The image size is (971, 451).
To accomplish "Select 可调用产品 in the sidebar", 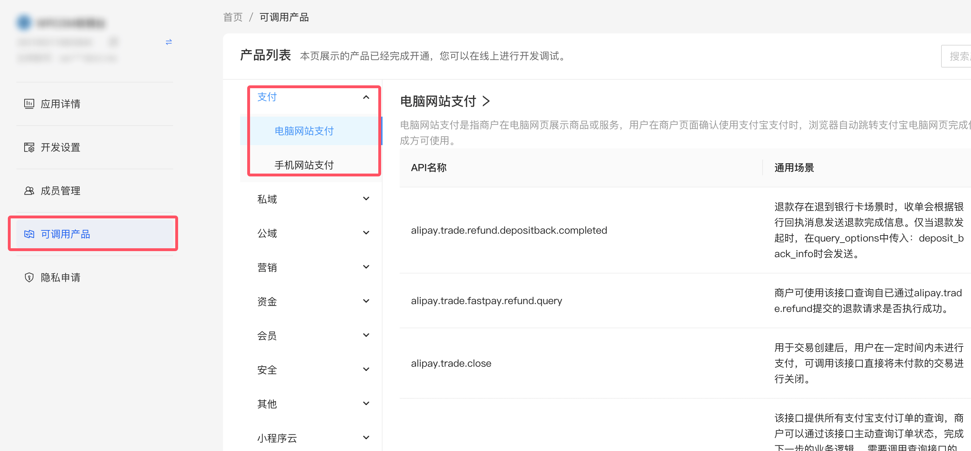I will coord(95,234).
